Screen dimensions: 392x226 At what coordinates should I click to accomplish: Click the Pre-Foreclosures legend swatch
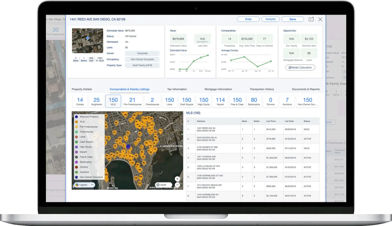76,127
